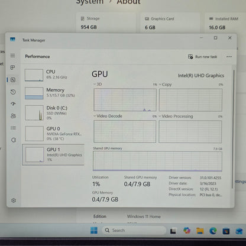Screen dimensions: 246x246
Task: Click the taskbar Search box
Action: pyautogui.click(x=134, y=230)
